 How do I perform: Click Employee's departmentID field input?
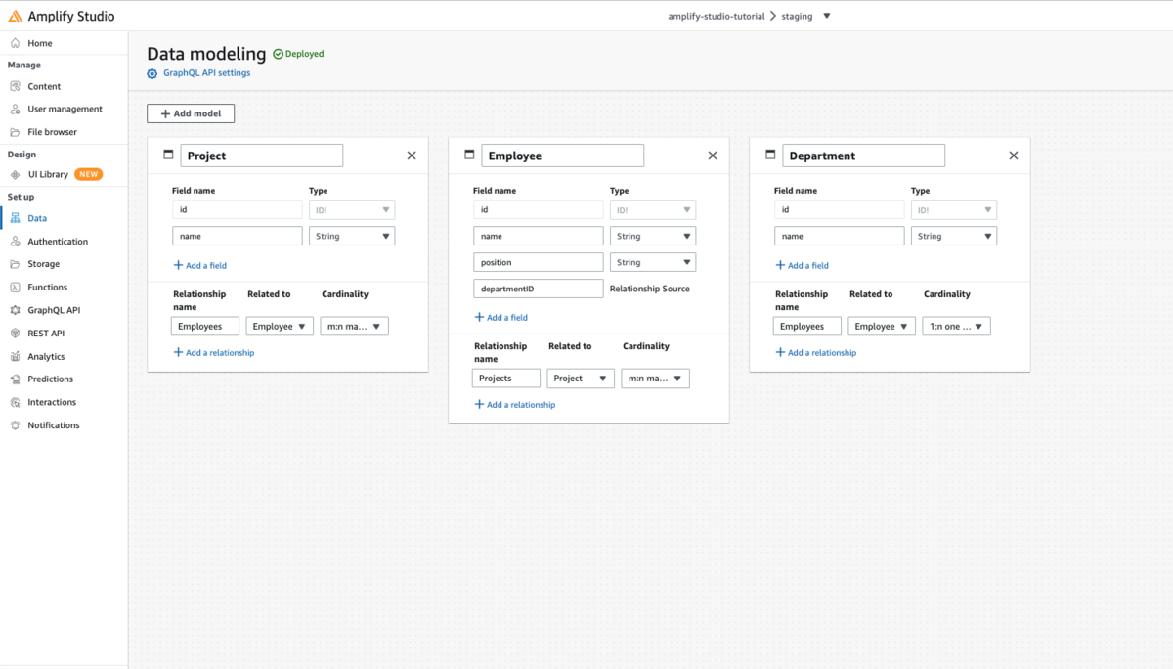pos(539,289)
